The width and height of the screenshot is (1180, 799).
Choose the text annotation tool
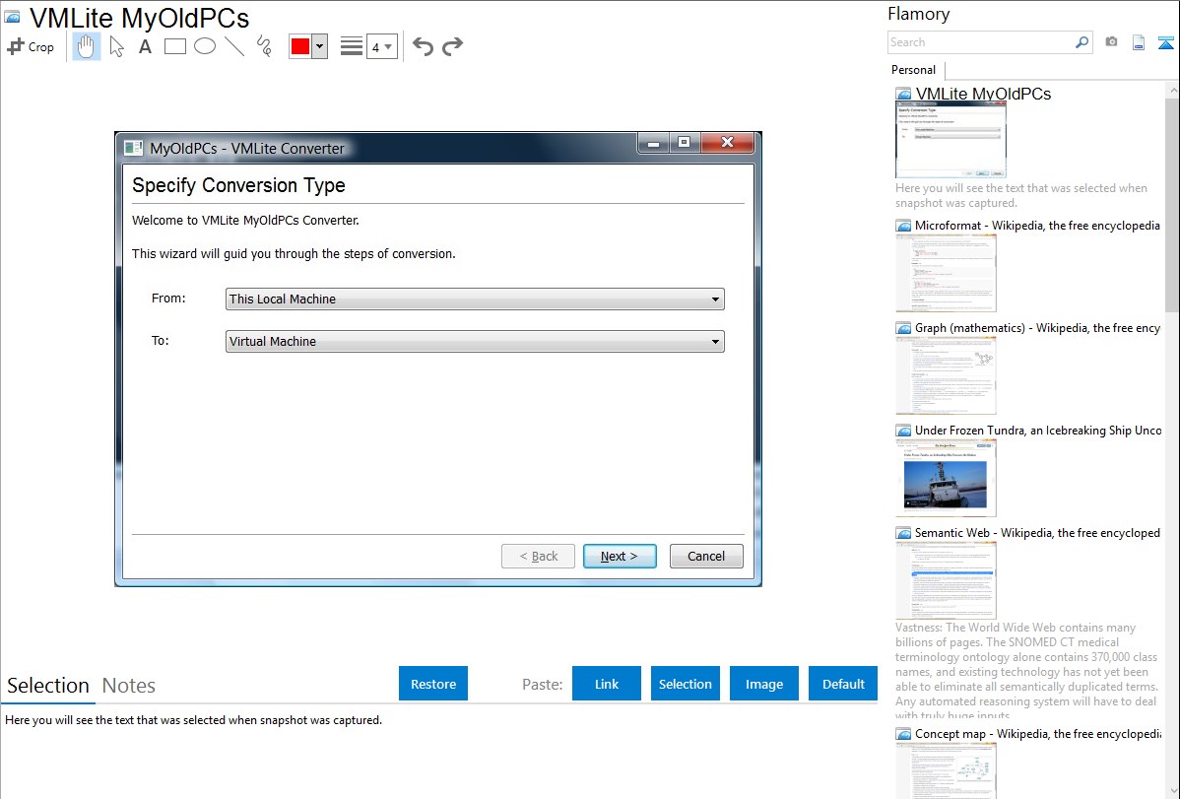[145, 46]
